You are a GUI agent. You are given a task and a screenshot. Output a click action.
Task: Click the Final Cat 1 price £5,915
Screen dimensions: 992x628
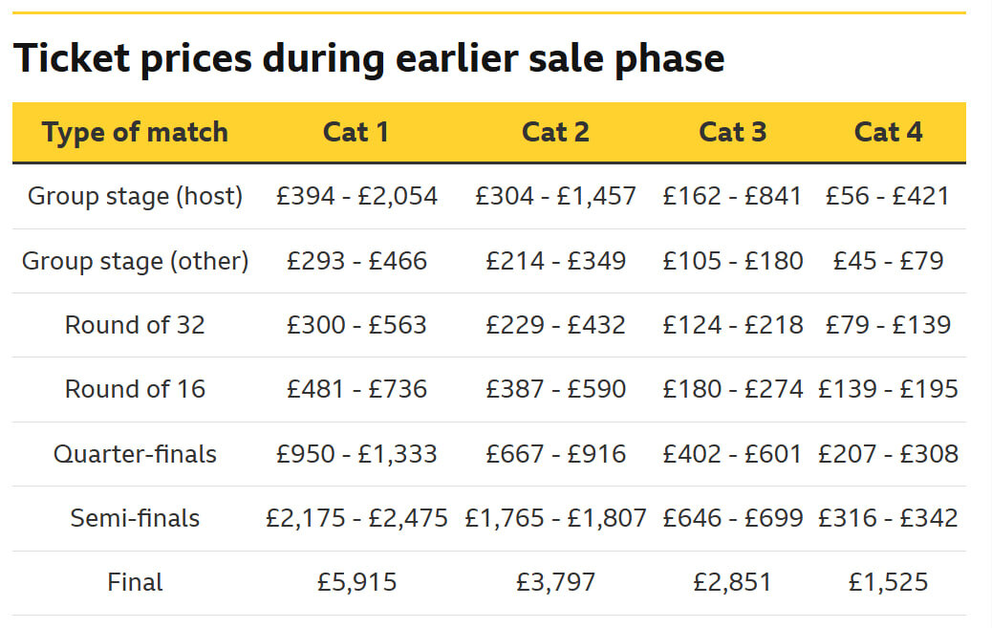point(356,582)
